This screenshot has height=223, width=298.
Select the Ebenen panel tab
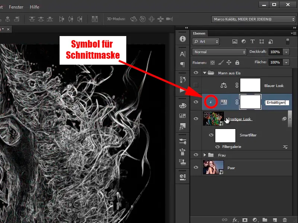tap(199, 33)
